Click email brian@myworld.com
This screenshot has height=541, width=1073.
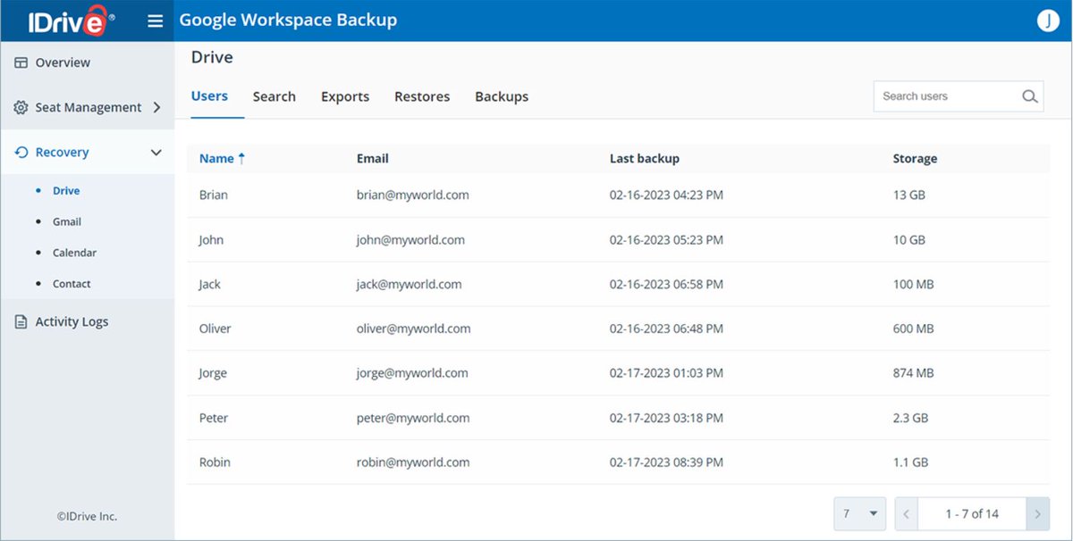(413, 195)
